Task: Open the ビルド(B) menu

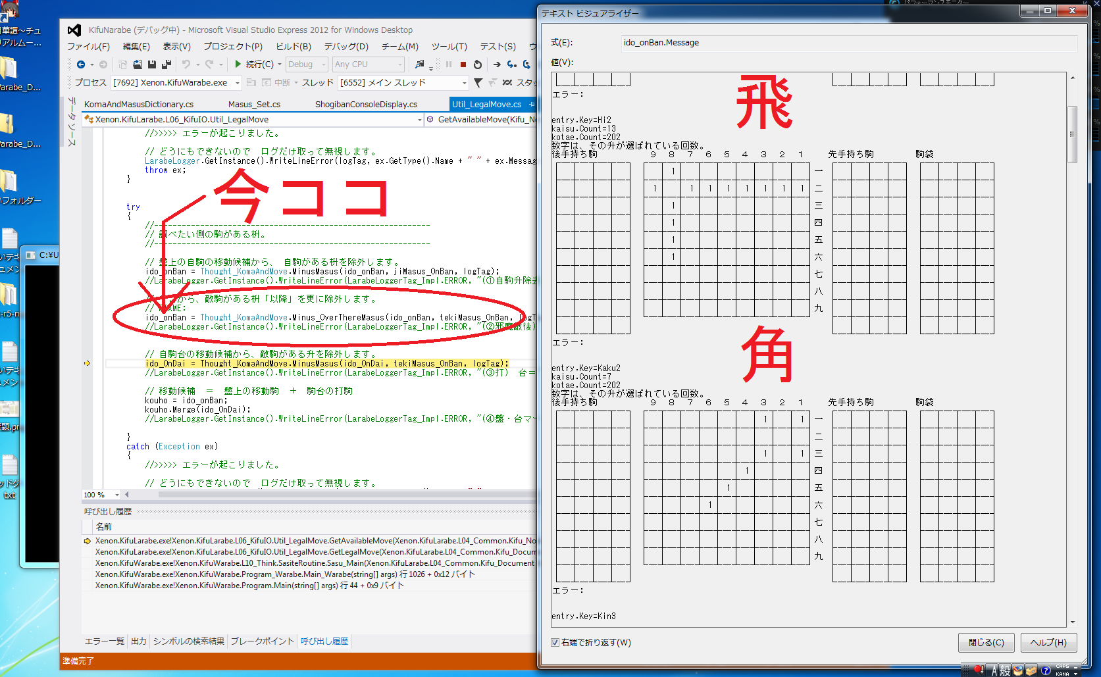Action: pyautogui.click(x=294, y=47)
